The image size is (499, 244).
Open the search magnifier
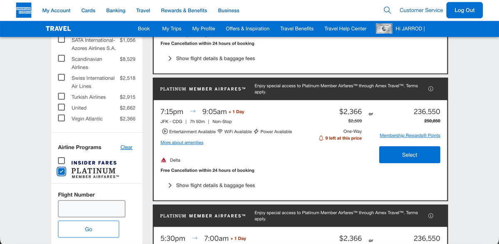click(387, 10)
